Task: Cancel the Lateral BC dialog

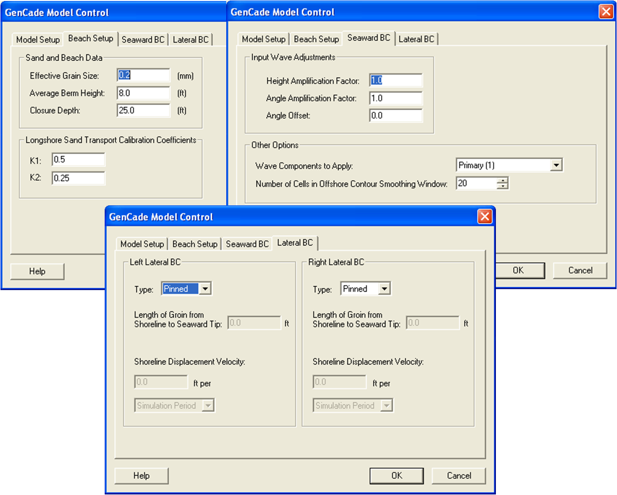Action: [459, 476]
